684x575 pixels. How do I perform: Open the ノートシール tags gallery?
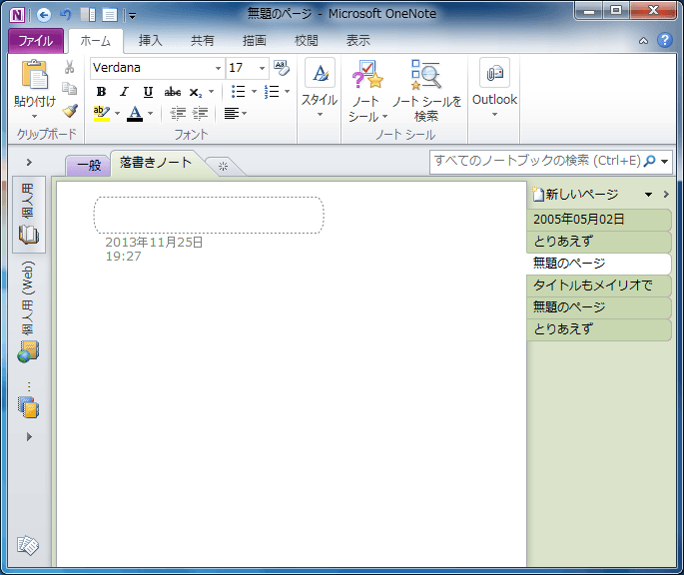tap(366, 91)
